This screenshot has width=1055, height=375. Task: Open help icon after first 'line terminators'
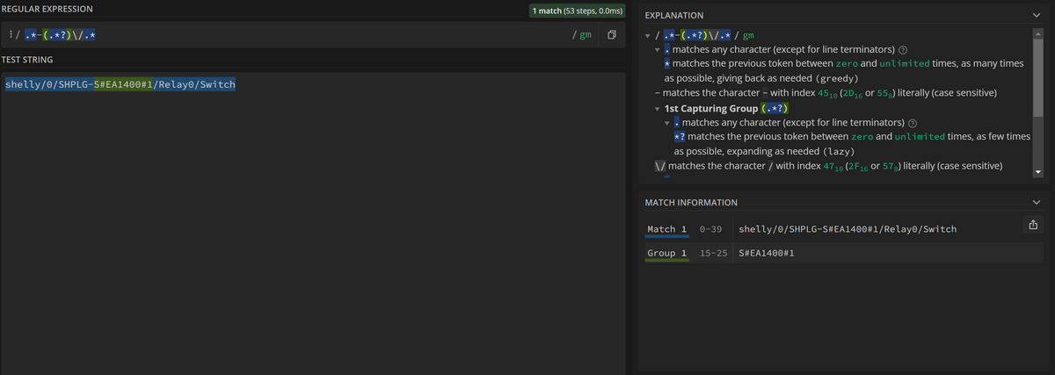tap(902, 50)
